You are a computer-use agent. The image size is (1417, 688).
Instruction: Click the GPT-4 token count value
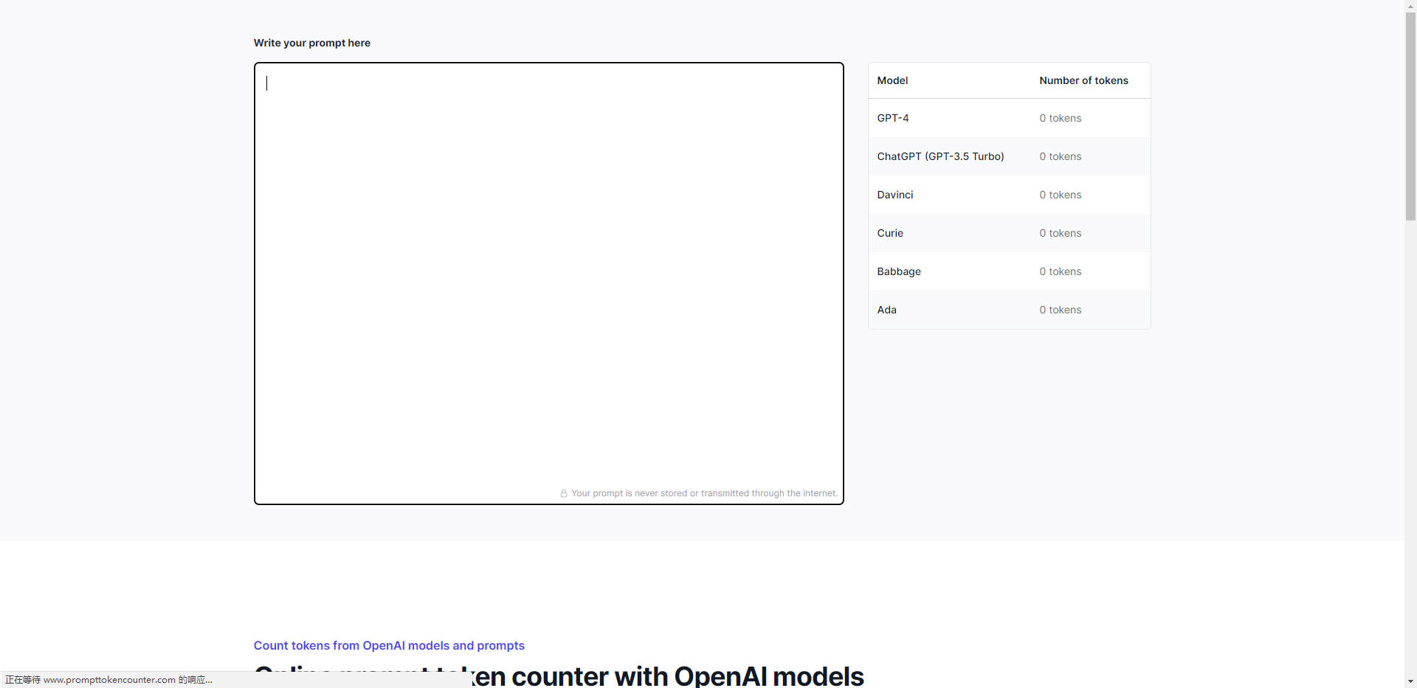[x=1060, y=118]
